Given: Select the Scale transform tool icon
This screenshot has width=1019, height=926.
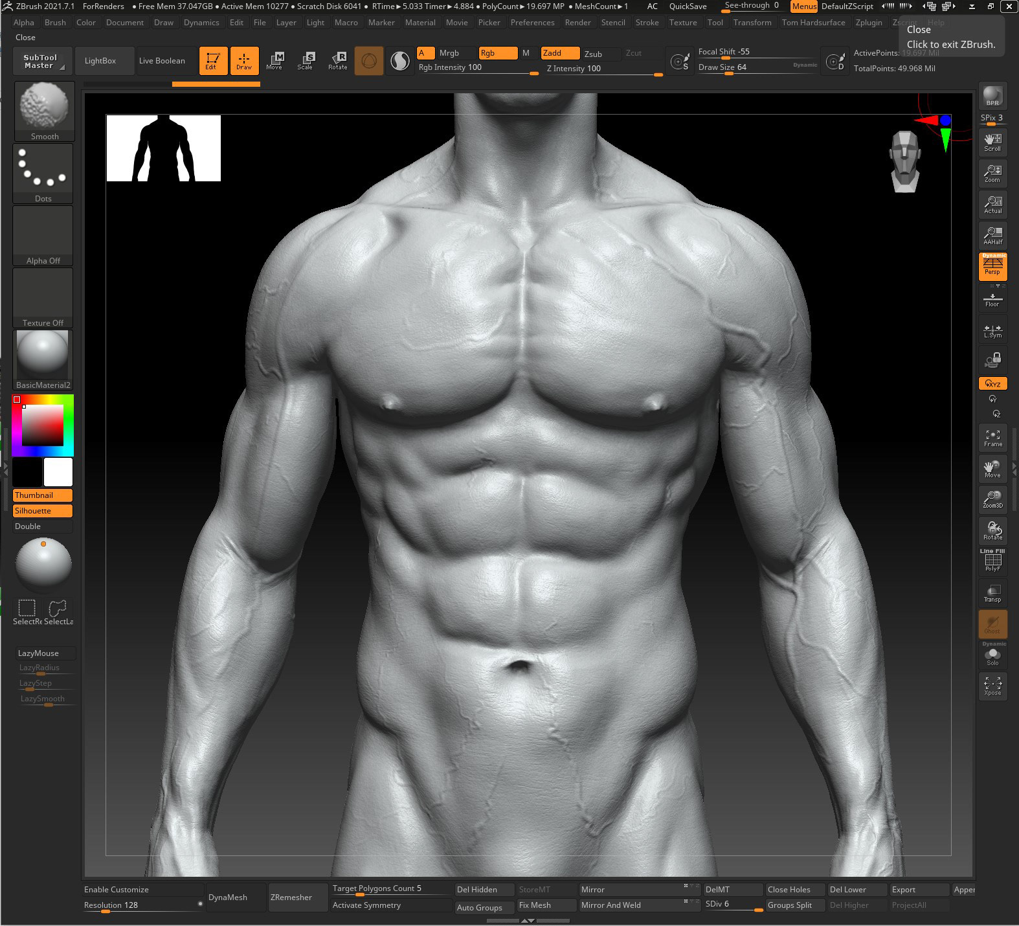Looking at the screenshot, I should click(306, 61).
